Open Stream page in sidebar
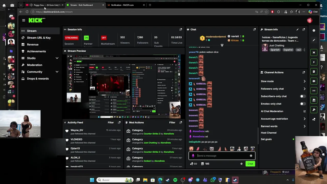 [x=40, y=31]
